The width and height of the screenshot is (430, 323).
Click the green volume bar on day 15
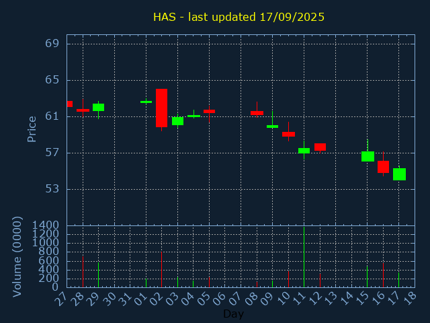point(368,277)
